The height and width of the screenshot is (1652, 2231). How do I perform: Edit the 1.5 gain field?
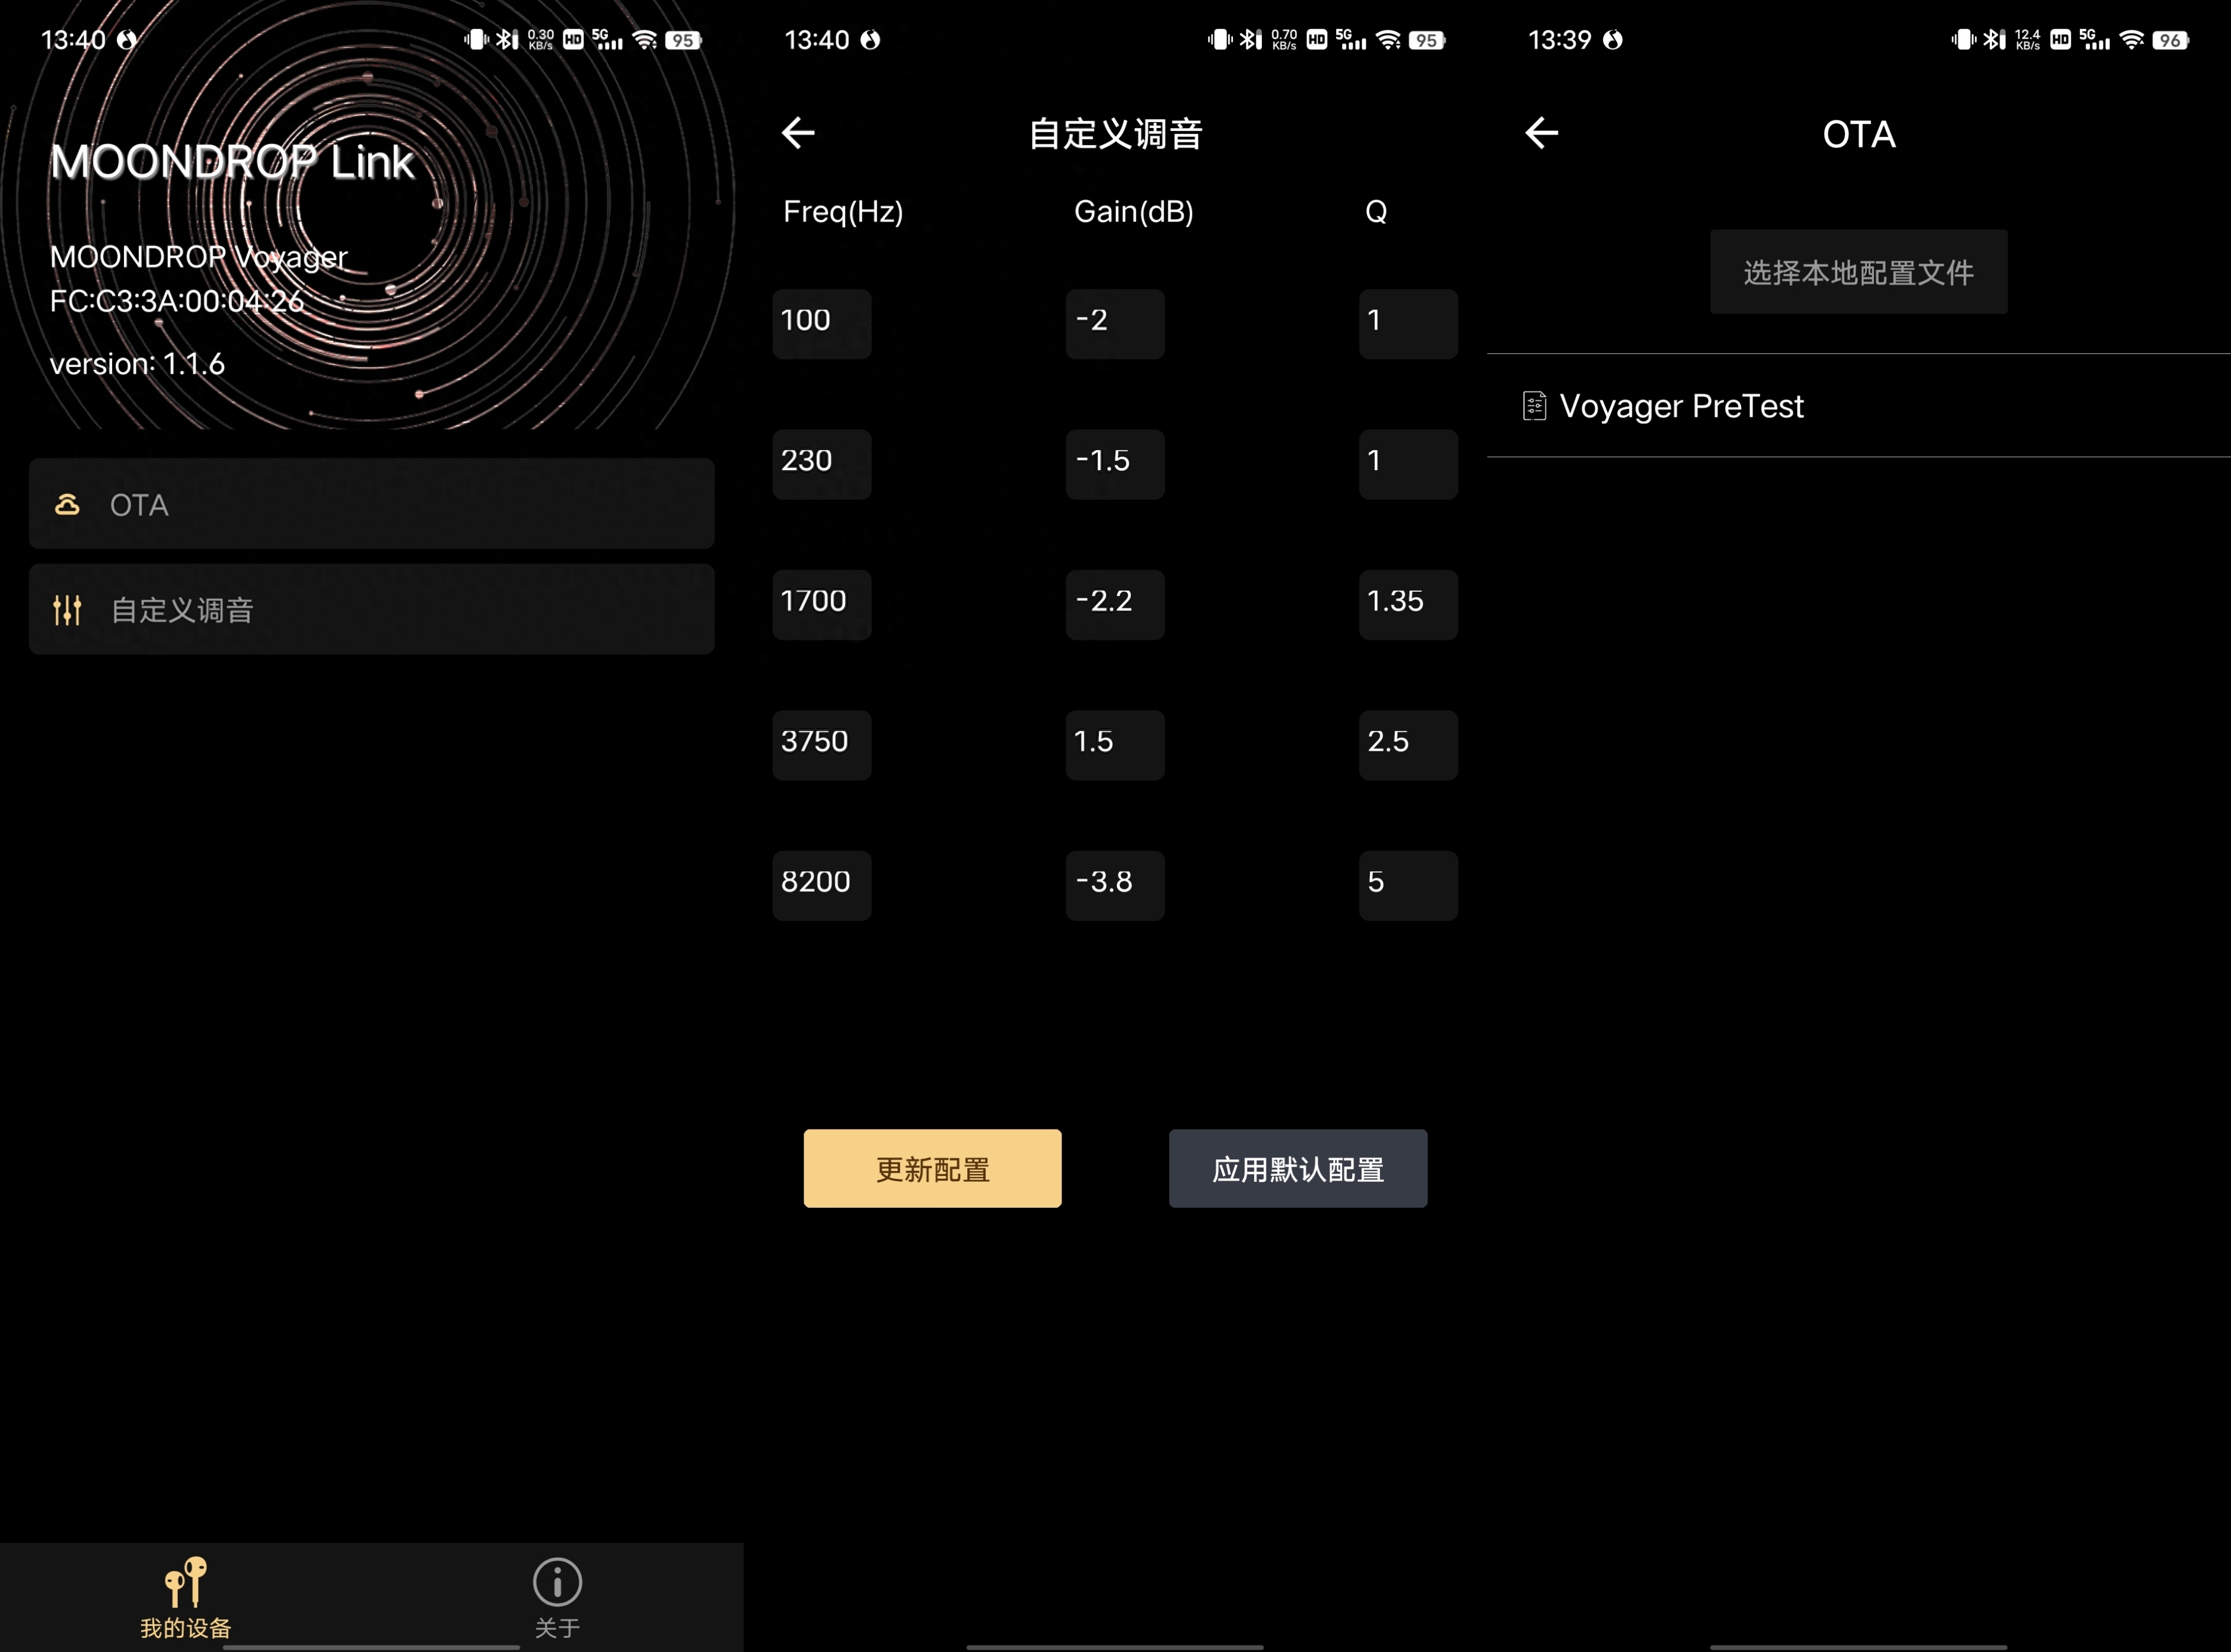click(1115, 745)
